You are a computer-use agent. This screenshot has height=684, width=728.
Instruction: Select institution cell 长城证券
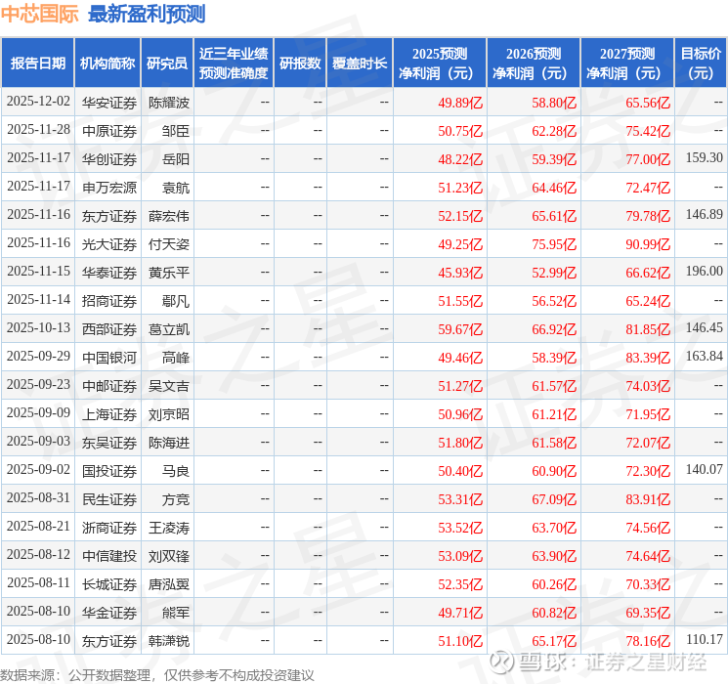[109, 584]
